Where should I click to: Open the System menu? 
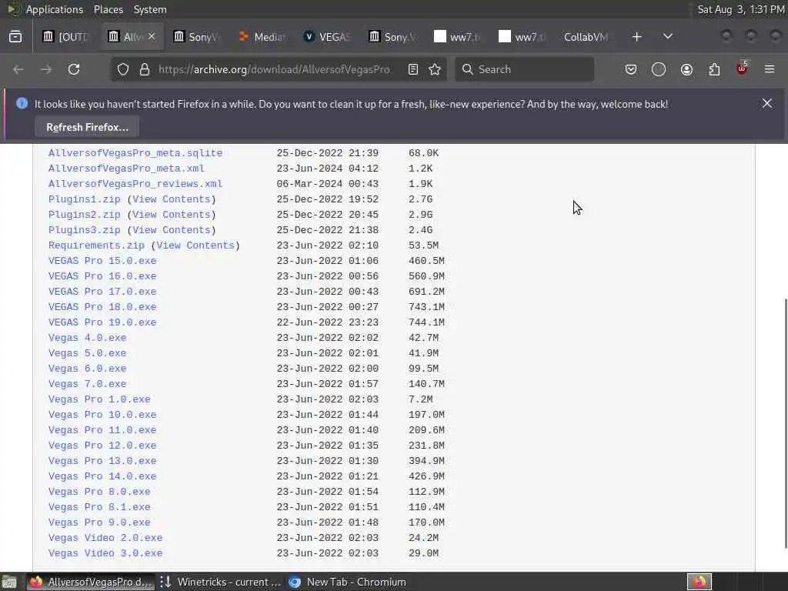coord(150,9)
